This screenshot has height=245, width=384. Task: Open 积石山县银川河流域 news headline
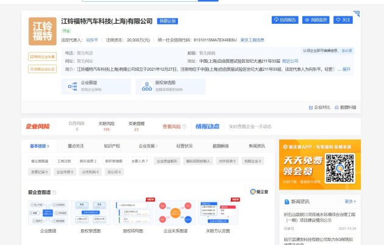[319, 218]
